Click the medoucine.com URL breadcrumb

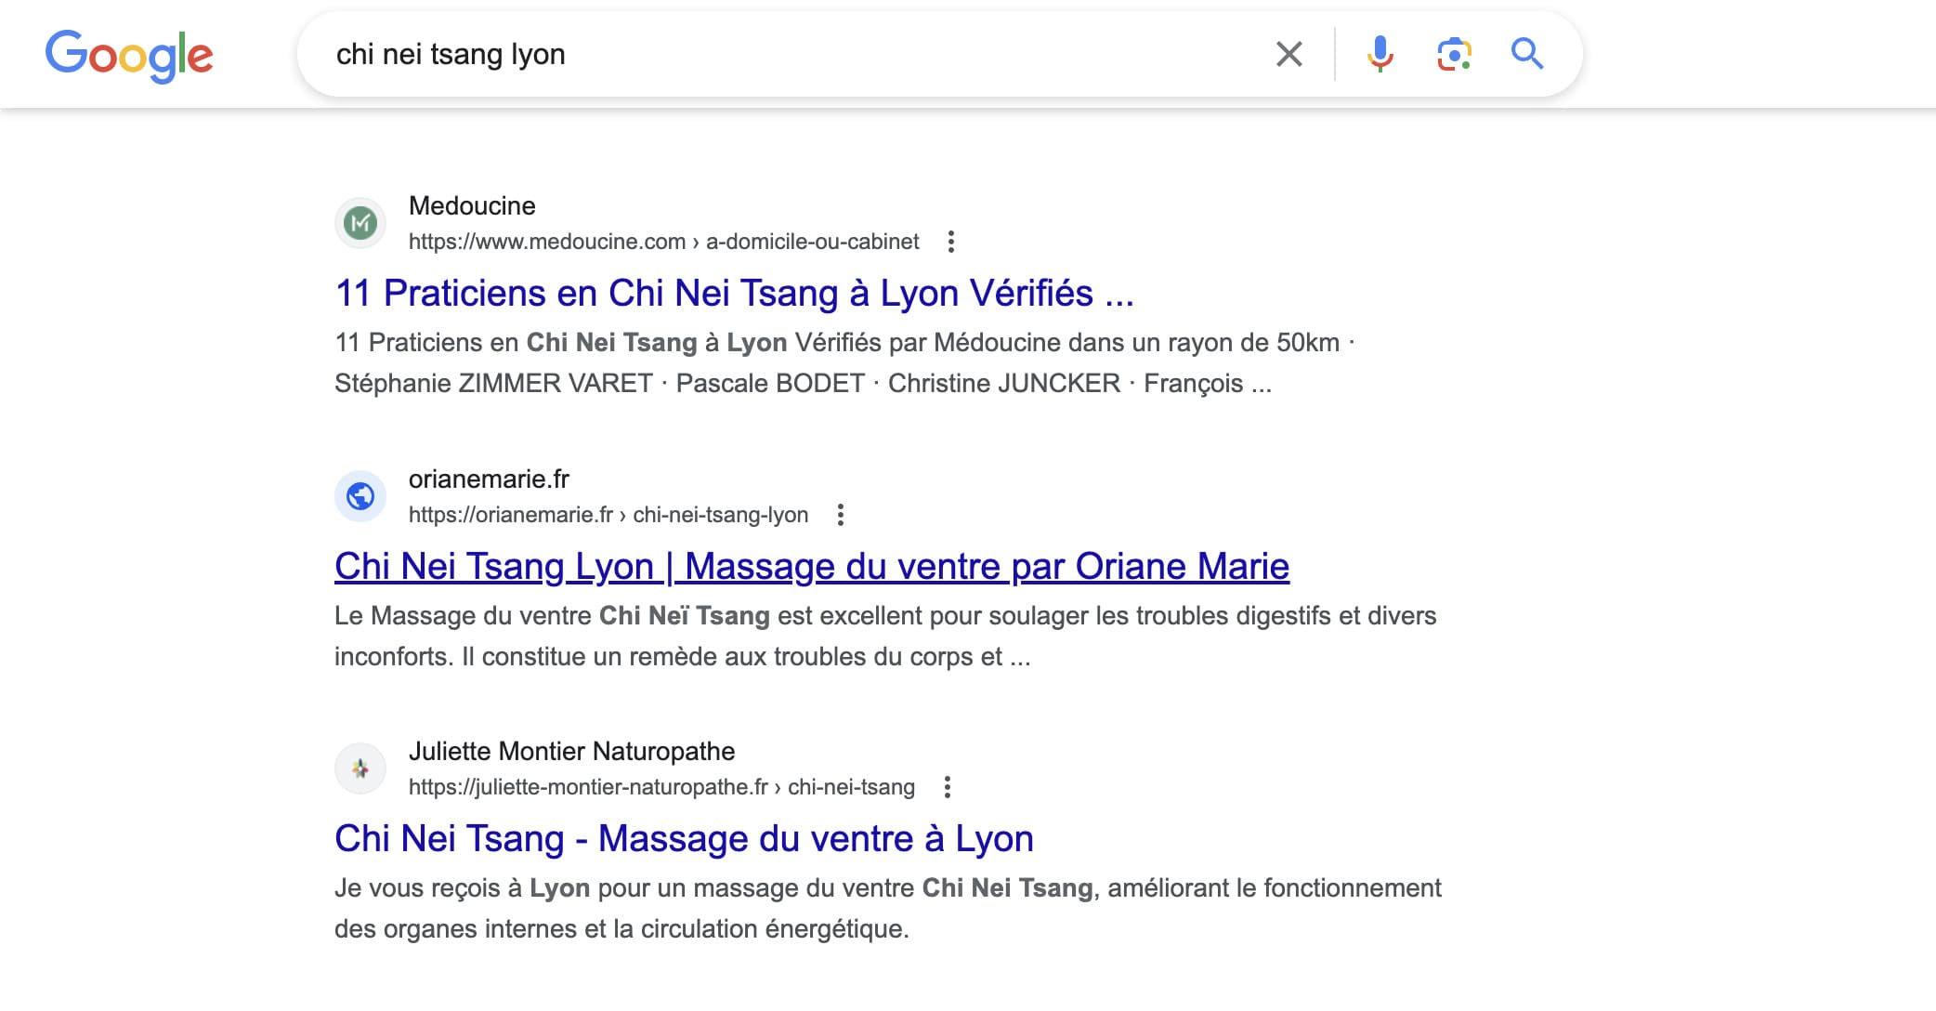click(663, 242)
